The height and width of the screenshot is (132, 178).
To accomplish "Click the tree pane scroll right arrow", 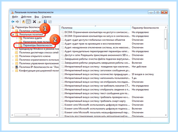I will [x=57, y=115].
